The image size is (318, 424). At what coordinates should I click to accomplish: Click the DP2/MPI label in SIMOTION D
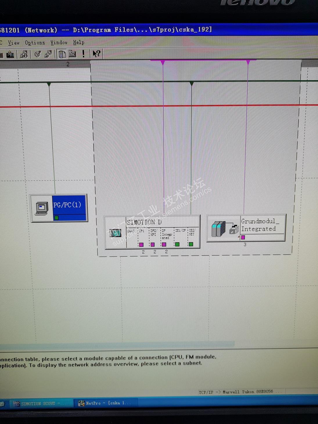pyautogui.click(x=153, y=233)
